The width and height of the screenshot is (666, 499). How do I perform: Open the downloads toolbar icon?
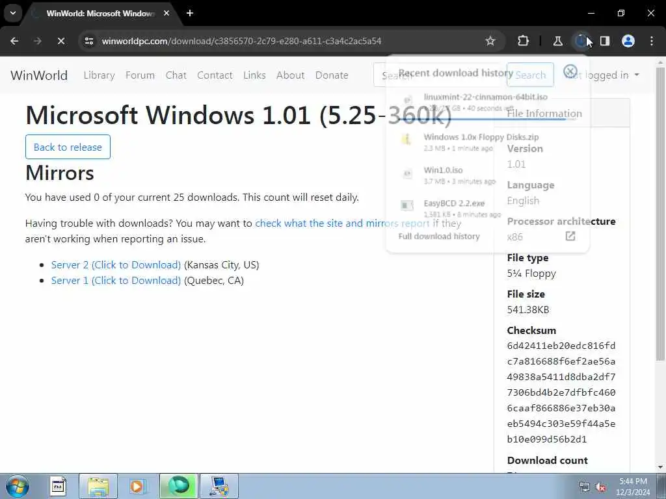pyautogui.click(x=581, y=41)
